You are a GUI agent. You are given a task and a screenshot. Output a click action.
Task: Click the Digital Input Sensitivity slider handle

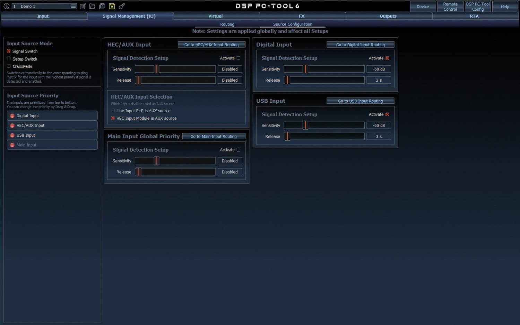305,69
